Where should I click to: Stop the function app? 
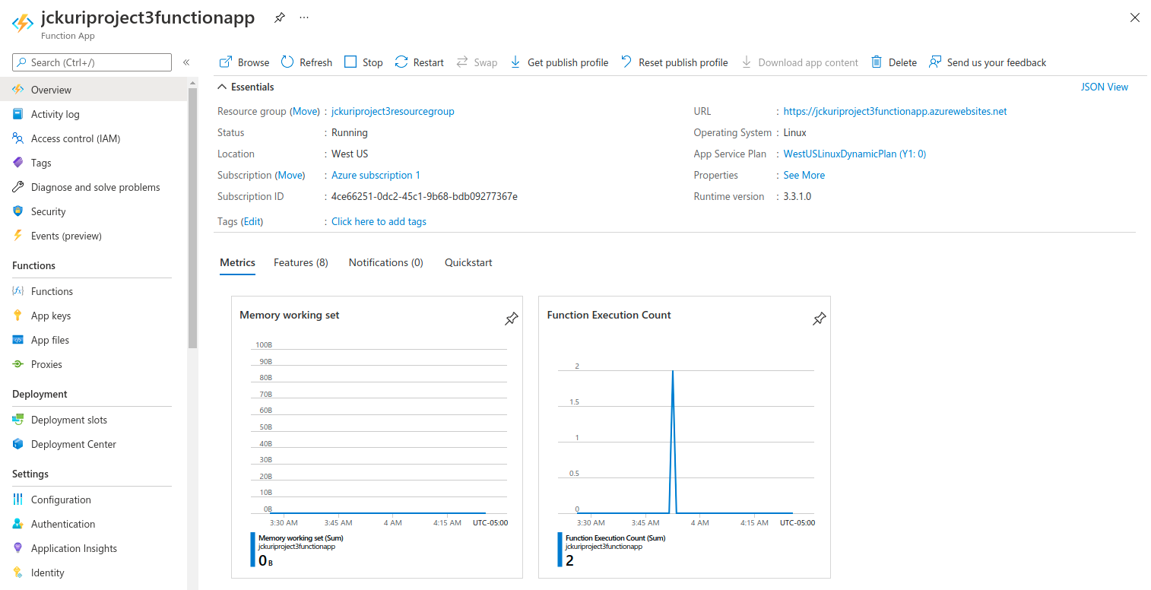point(363,62)
